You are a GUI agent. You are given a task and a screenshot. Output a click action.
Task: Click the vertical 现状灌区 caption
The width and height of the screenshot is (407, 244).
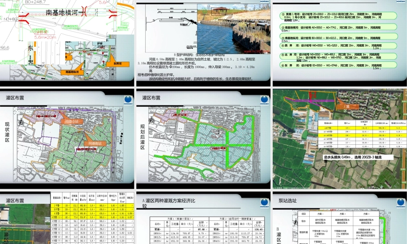(7, 132)
